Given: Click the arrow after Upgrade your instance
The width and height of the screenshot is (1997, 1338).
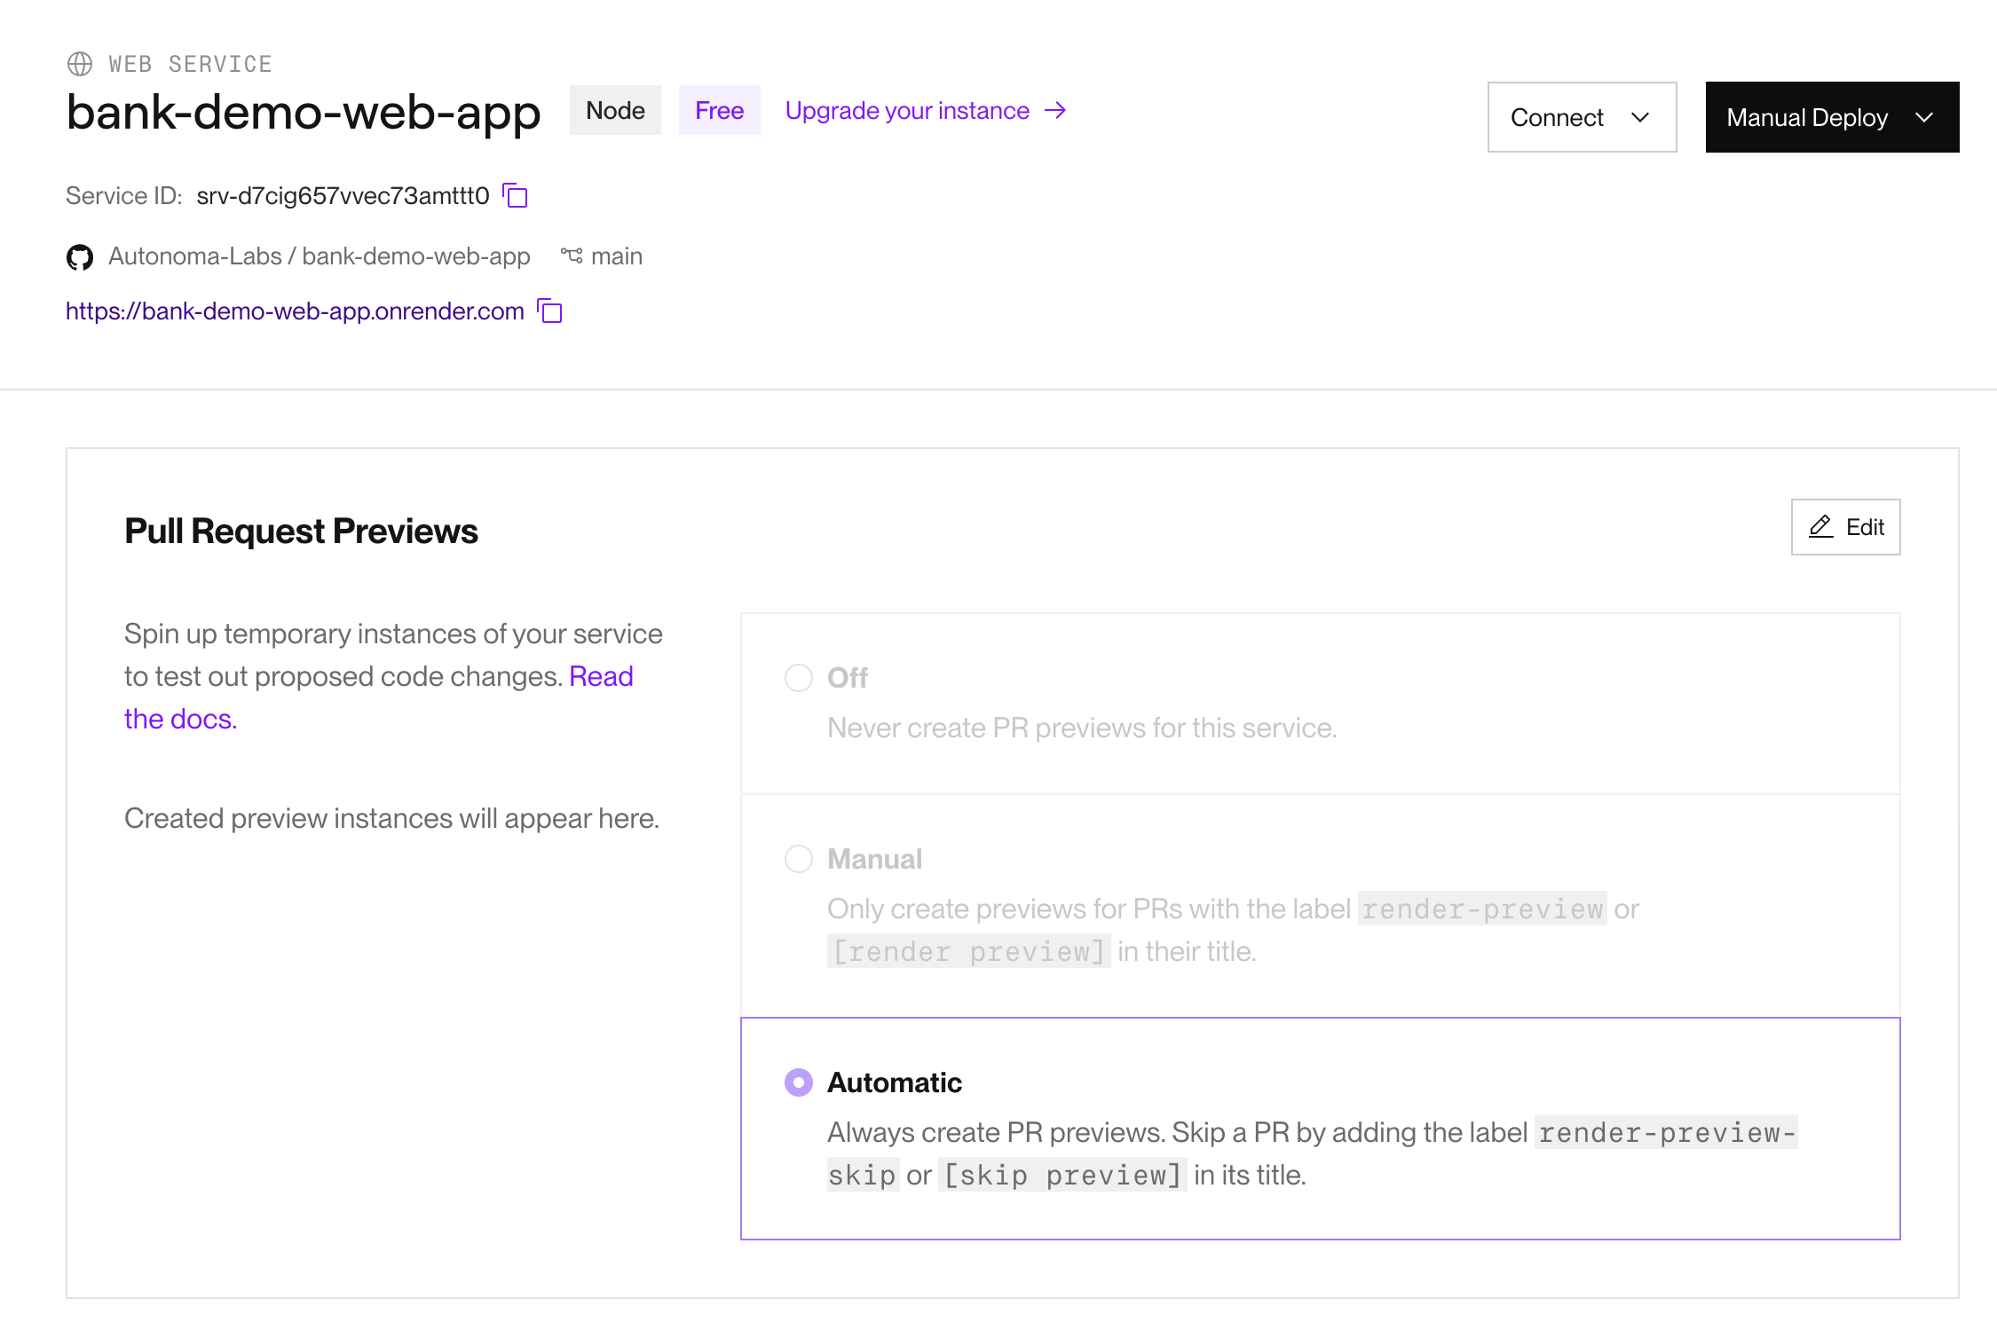Looking at the screenshot, I should [x=1055, y=111].
